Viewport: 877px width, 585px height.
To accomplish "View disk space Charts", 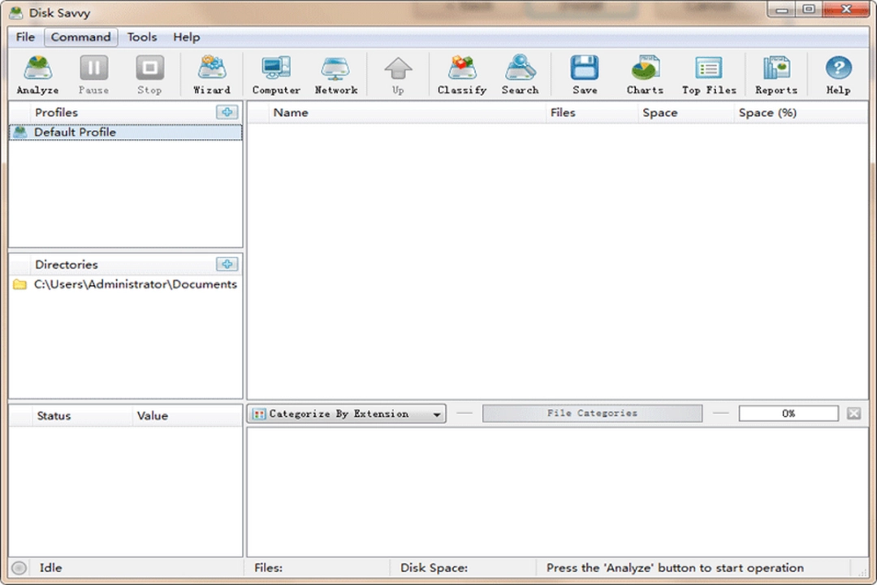I will (645, 73).
